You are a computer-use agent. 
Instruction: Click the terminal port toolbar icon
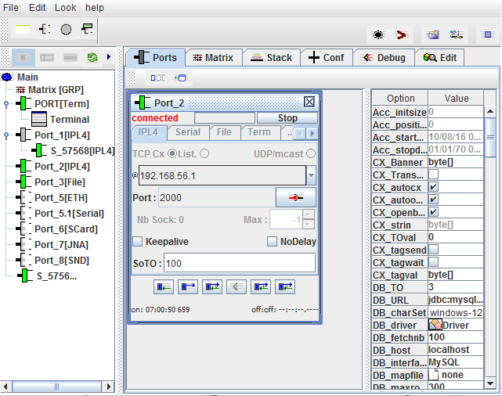87,29
